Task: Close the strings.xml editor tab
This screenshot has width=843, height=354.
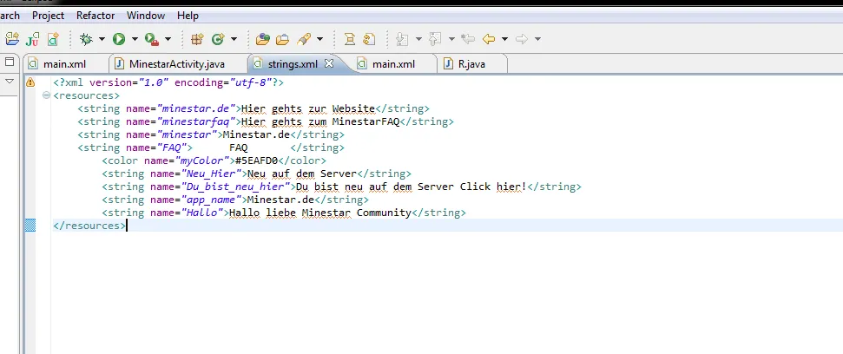Action: [328, 64]
